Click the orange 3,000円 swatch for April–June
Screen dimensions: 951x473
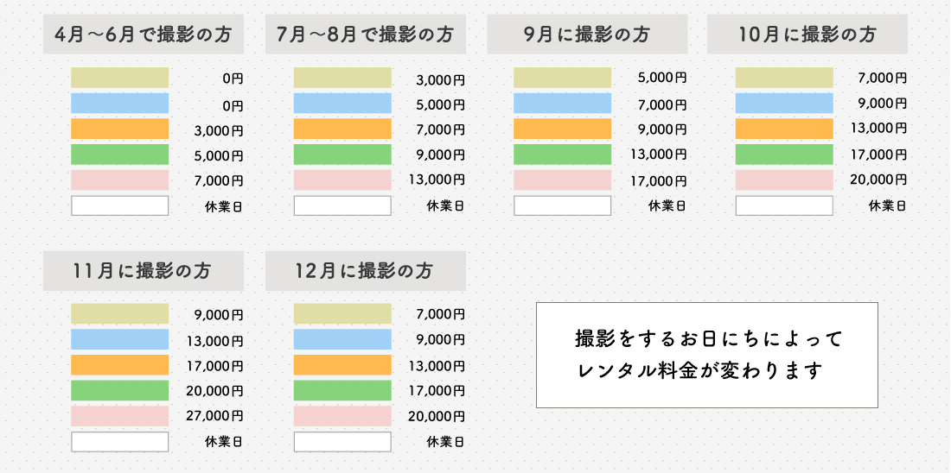tap(120, 129)
